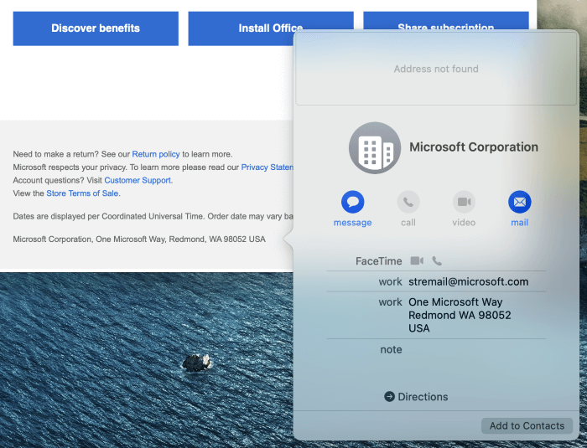Viewport: 587px width, 448px height.
Task: Click the 'message' label in contact card
Action: (352, 223)
